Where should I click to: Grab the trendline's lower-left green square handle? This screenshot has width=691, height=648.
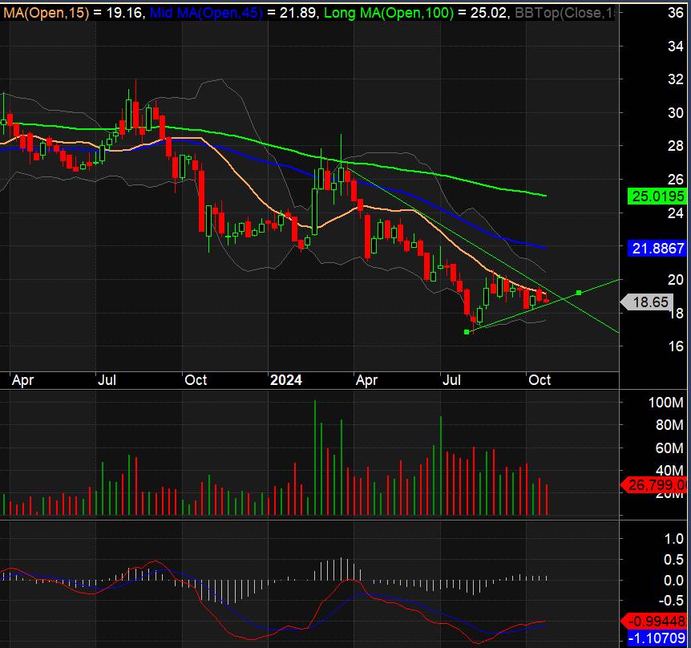[x=467, y=331]
